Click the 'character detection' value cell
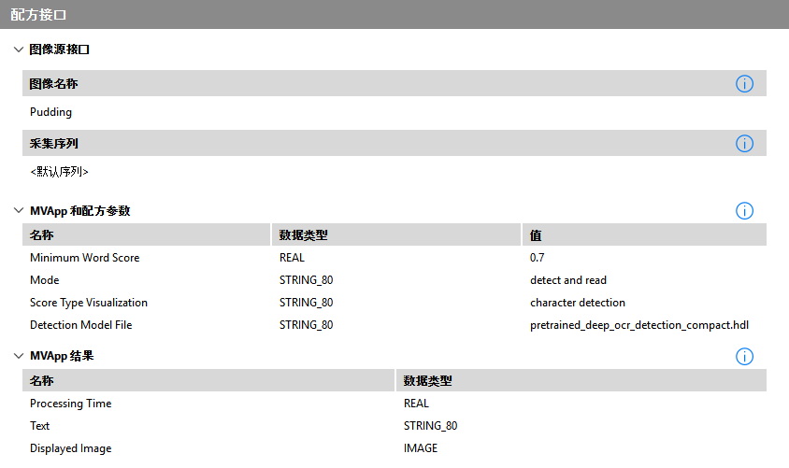 tap(577, 303)
